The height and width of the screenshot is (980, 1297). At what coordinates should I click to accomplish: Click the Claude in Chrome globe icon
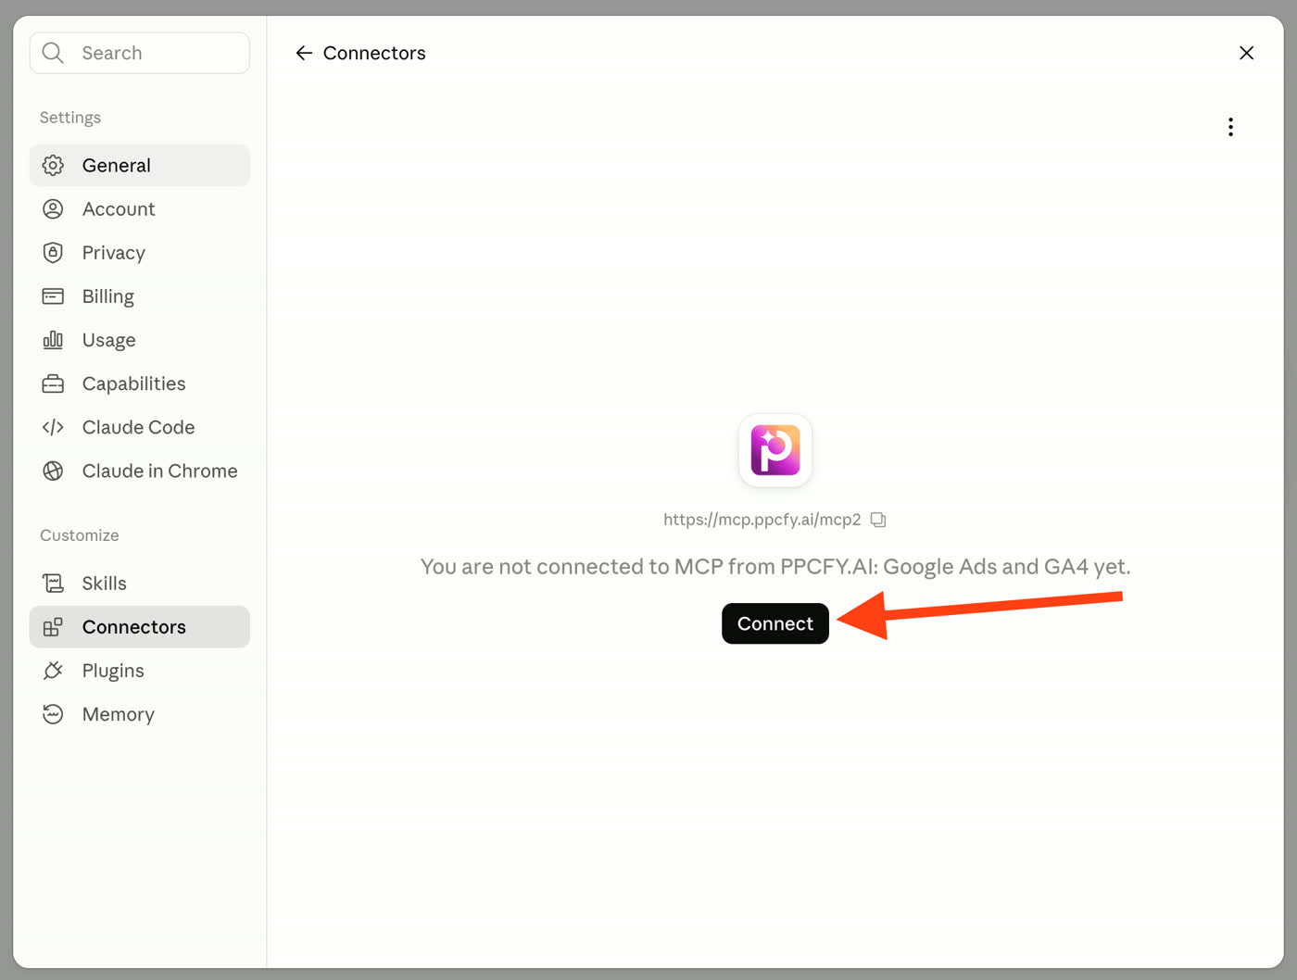pos(53,471)
